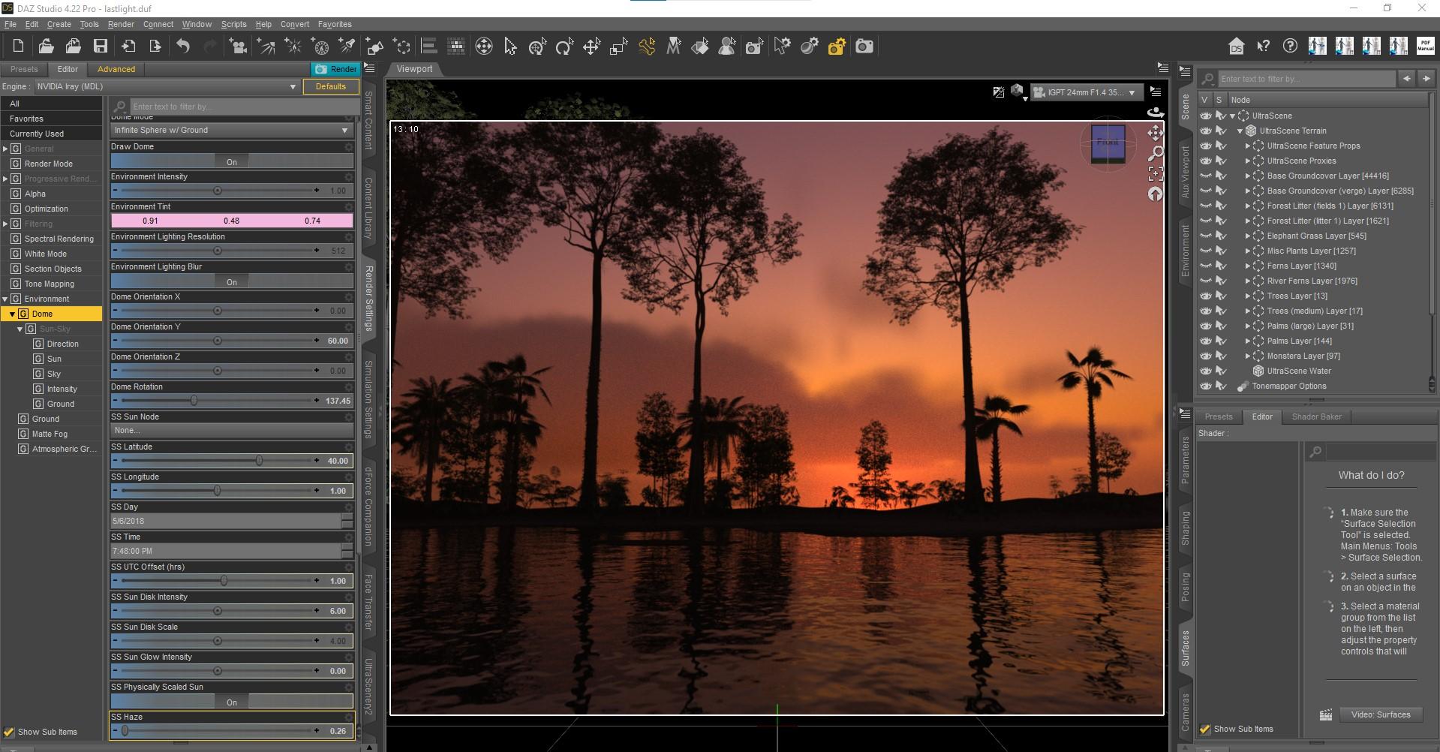Hide the UltraScene Water node
The image size is (1440, 752).
coord(1205,371)
